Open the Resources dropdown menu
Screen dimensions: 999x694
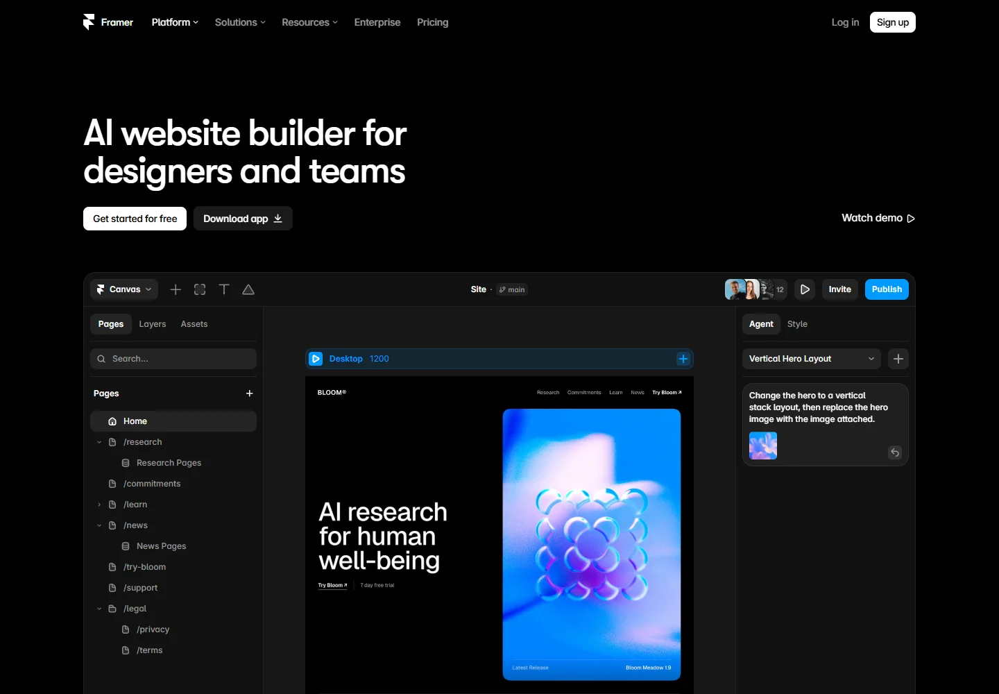point(310,22)
